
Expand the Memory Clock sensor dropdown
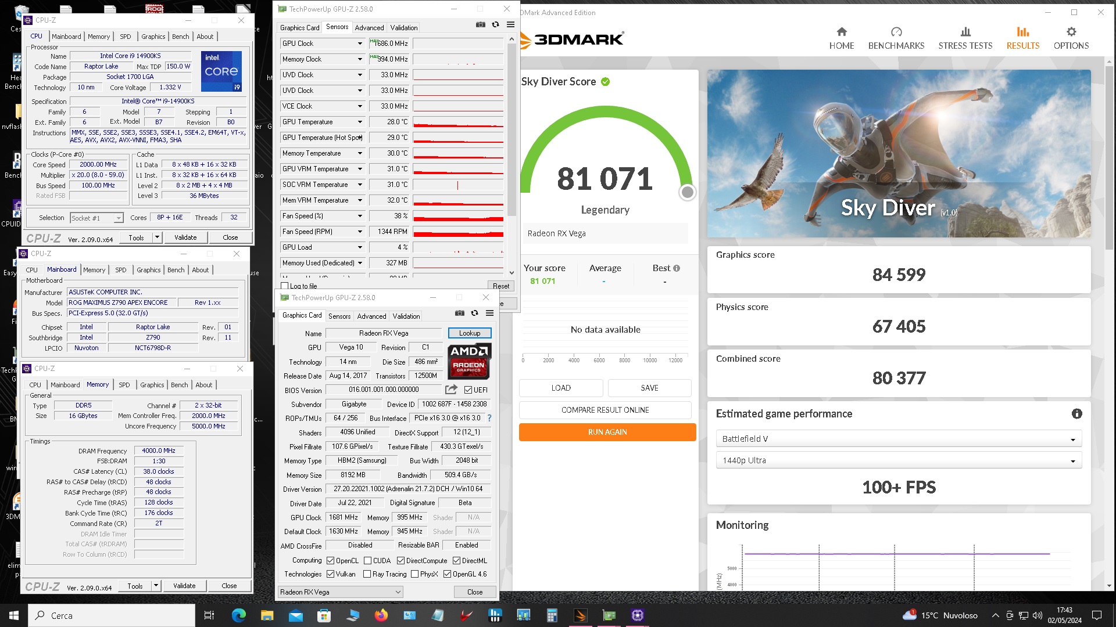coord(360,59)
